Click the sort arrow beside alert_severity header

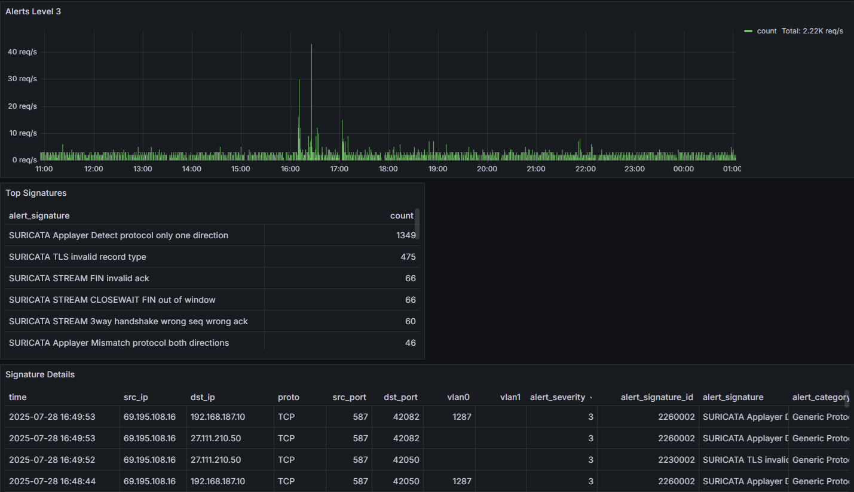(x=591, y=398)
